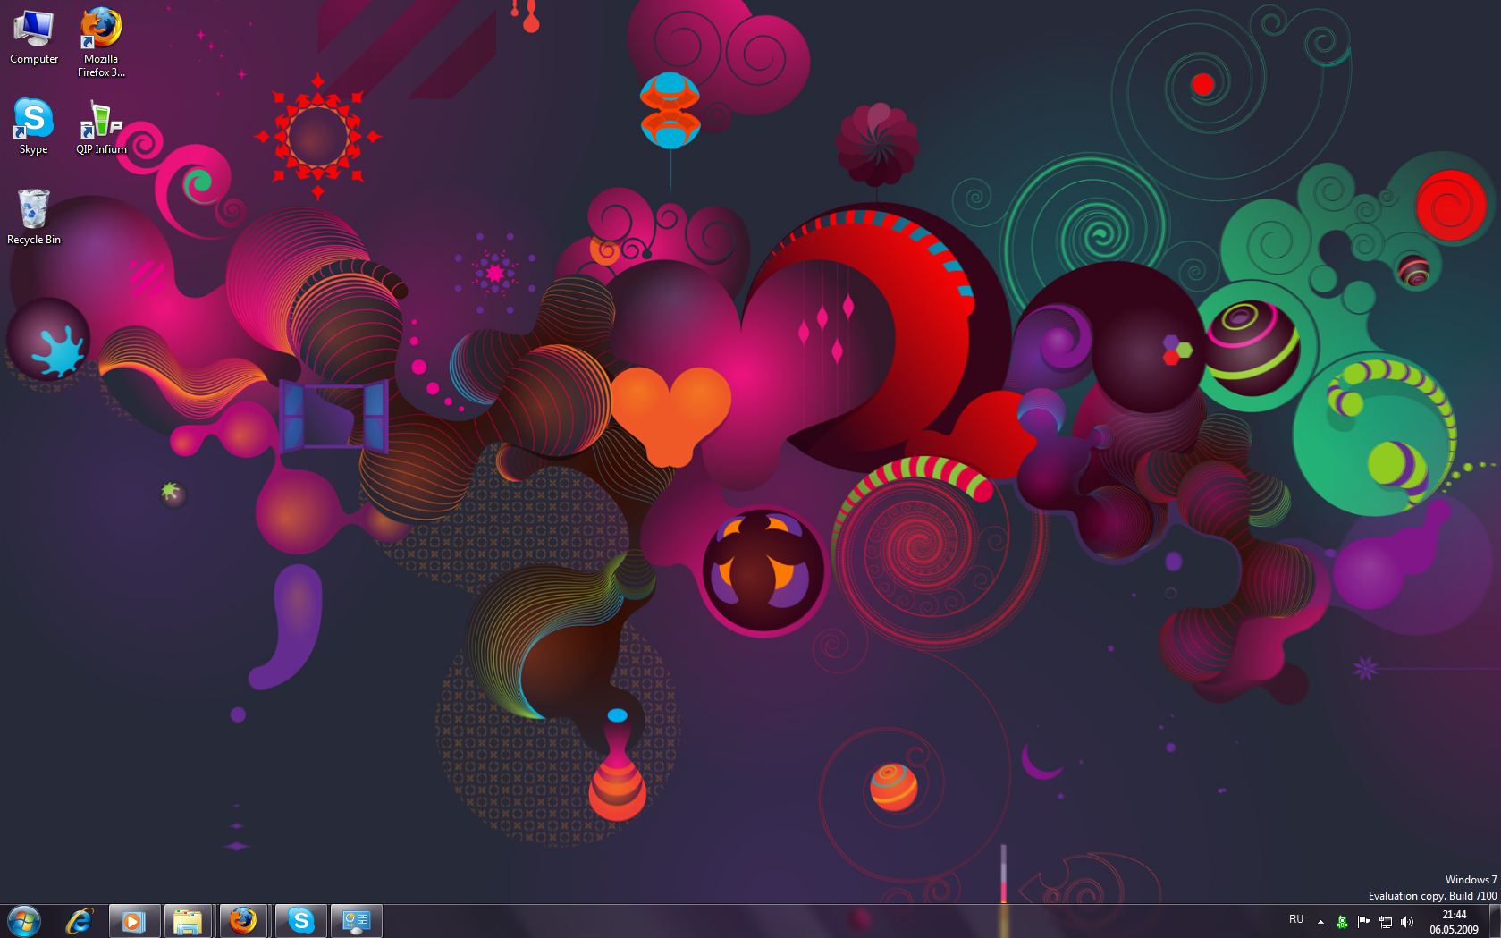
Task: Open the Windows Start menu orb
Action: (x=23, y=920)
